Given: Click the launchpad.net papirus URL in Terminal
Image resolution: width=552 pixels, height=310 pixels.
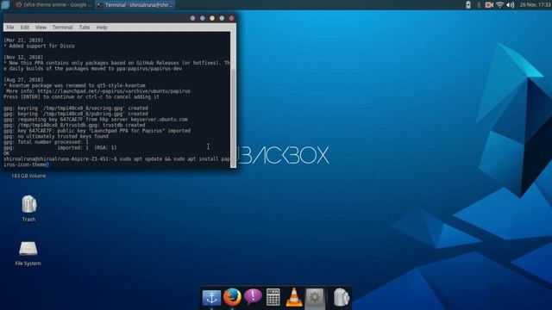Looking at the screenshot, I should (114, 91).
